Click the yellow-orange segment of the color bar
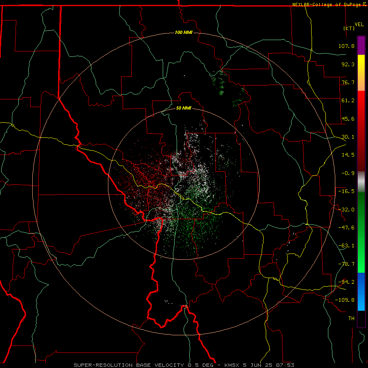368x368 pixels. pos(361,73)
